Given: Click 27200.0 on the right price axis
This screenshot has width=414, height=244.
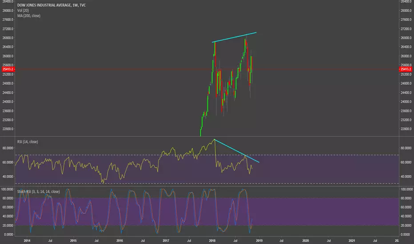Looking at the screenshot, I should pos(406,29).
